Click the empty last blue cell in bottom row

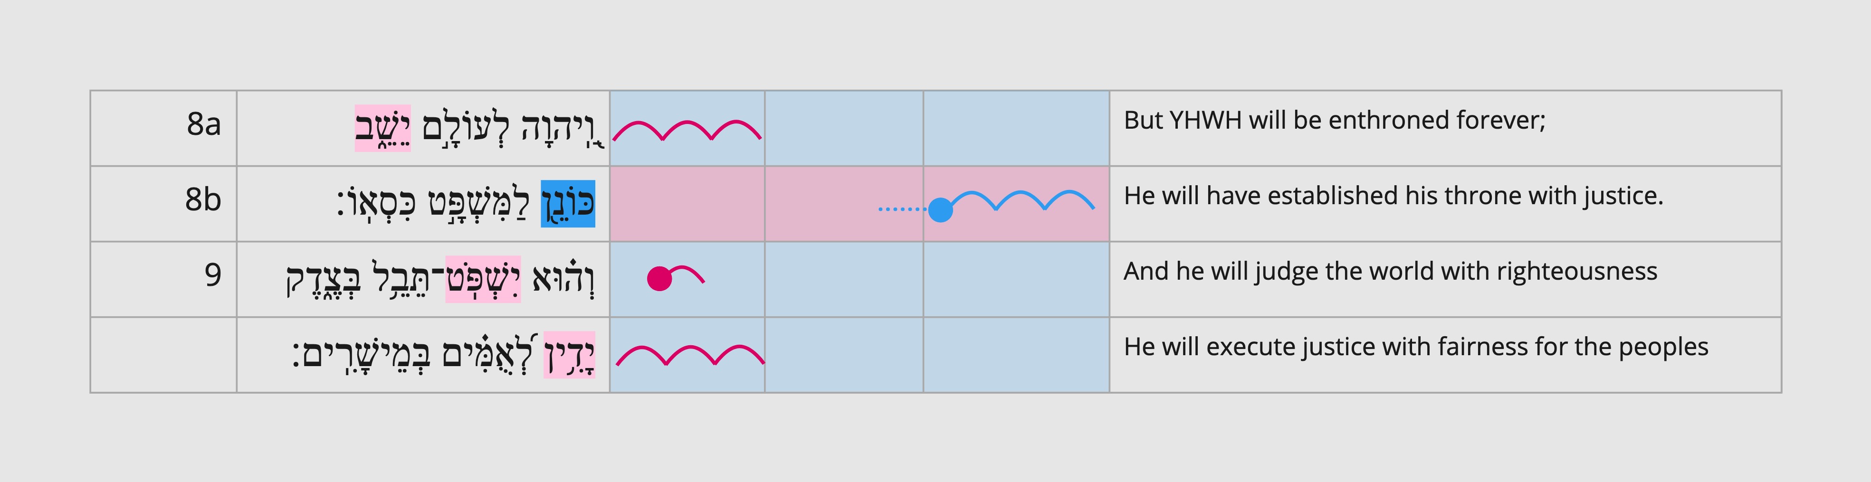click(1016, 355)
